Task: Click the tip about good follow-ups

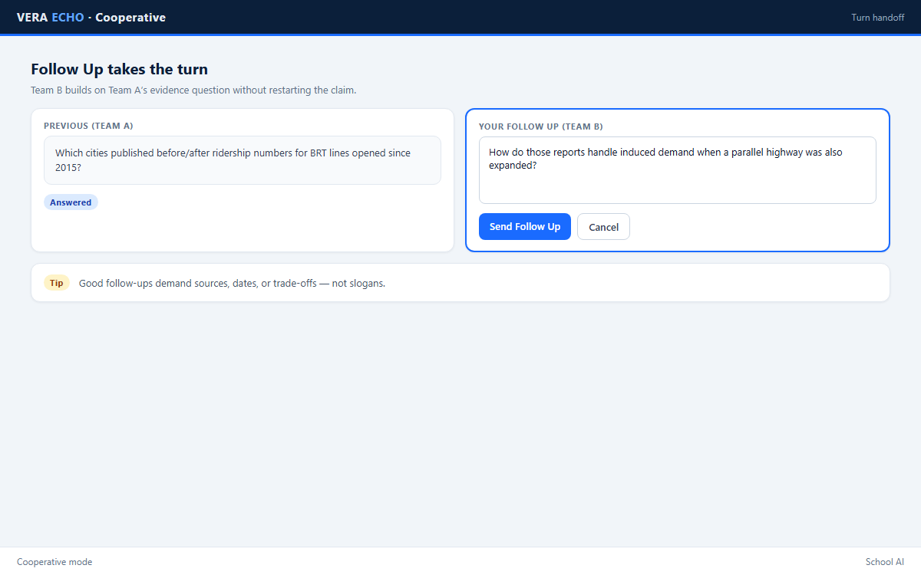Action: pos(232,283)
